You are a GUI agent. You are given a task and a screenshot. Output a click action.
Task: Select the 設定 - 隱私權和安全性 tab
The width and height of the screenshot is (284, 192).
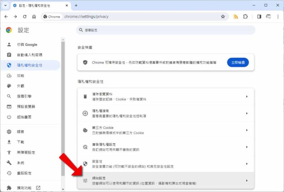point(40,6)
